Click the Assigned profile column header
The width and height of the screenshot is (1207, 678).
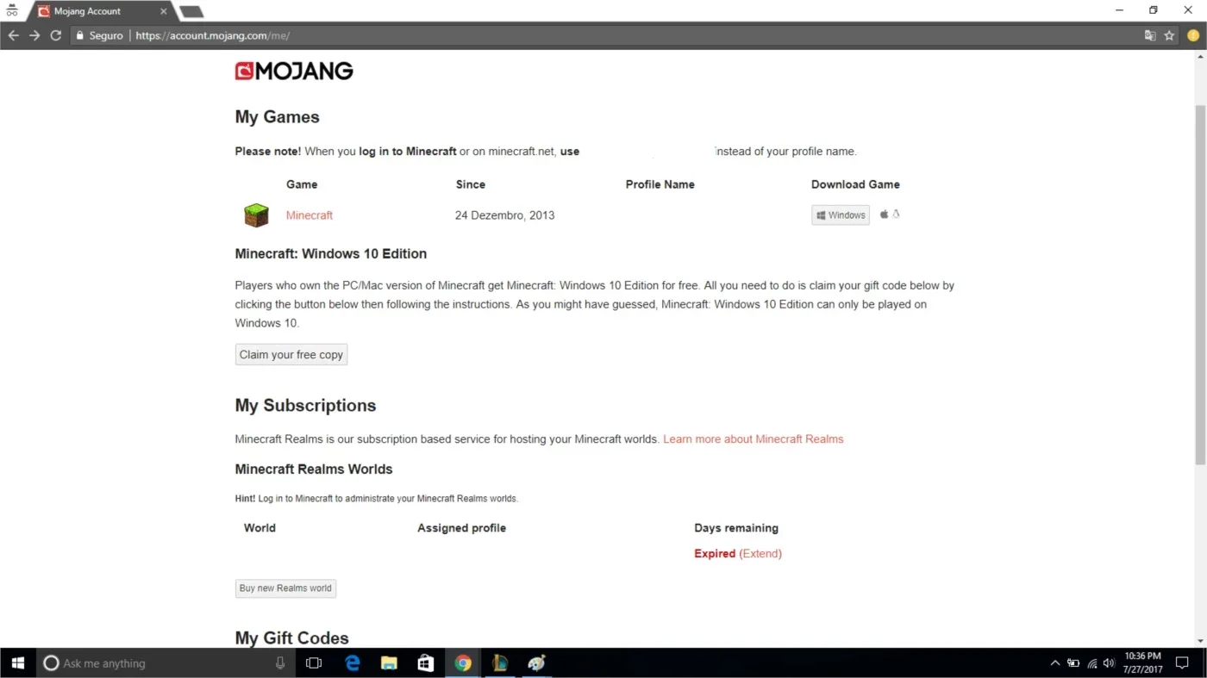(462, 528)
